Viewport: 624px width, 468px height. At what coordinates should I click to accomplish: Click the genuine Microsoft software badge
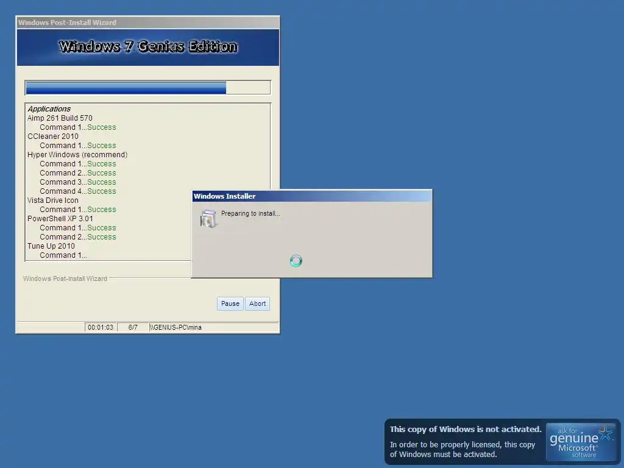click(581, 442)
